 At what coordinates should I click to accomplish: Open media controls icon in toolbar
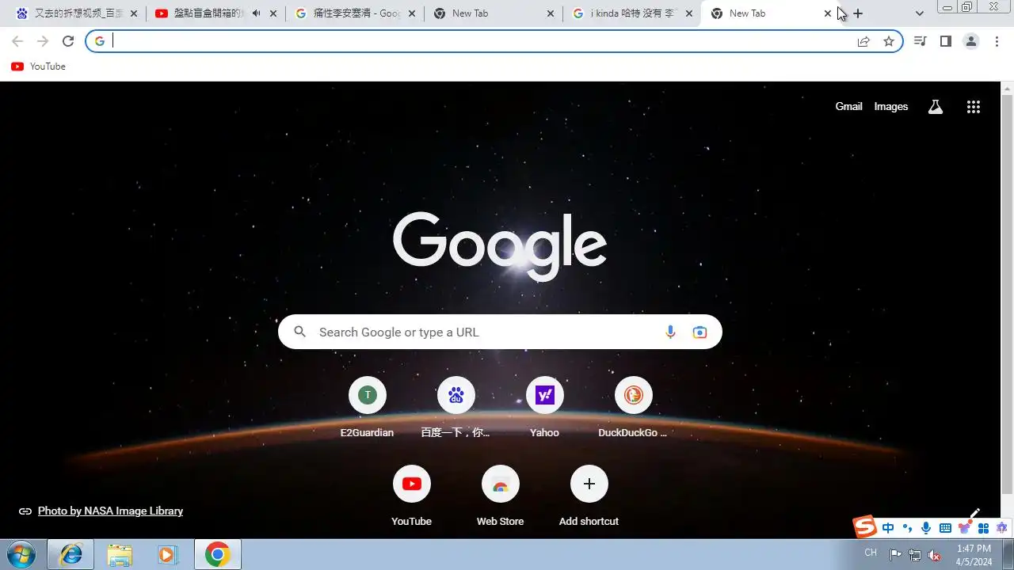(x=920, y=41)
